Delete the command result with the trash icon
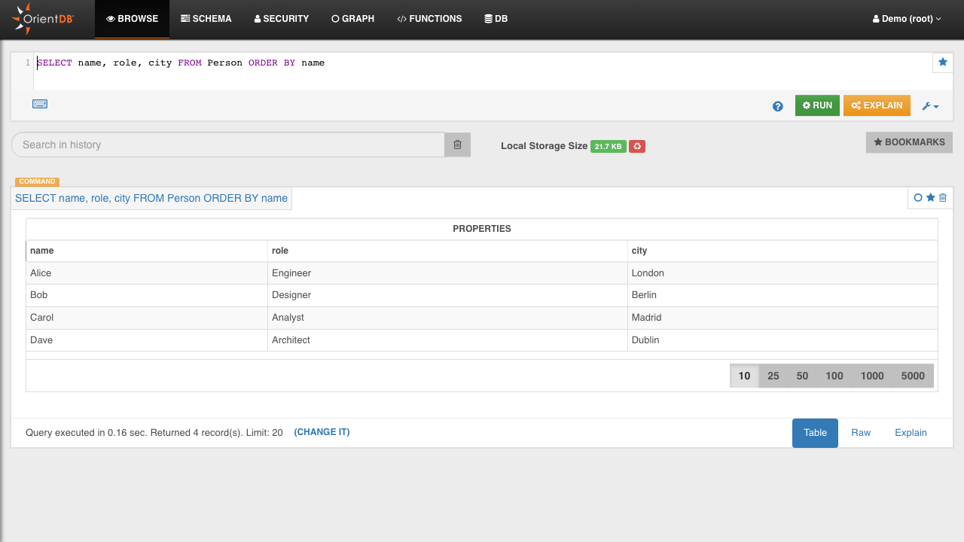964x542 pixels. [942, 198]
